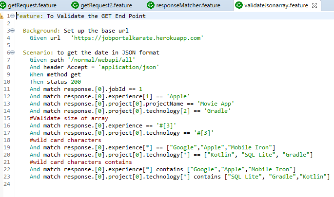Click the Cucumber icon on getRequest.feature tab

coord(3,5)
